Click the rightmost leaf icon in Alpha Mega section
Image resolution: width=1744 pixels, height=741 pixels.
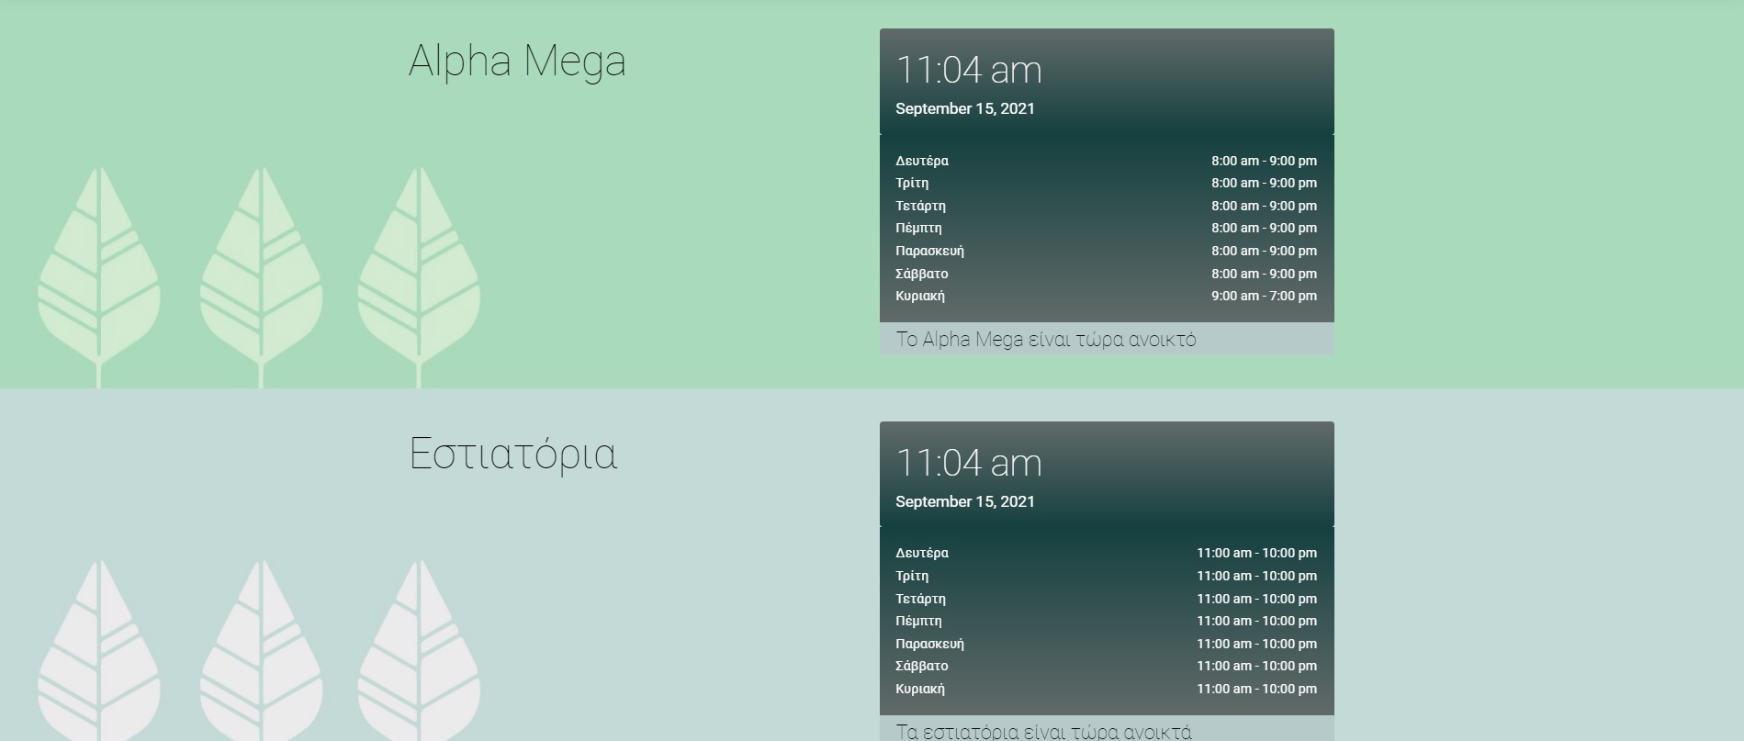click(x=419, y=271)
